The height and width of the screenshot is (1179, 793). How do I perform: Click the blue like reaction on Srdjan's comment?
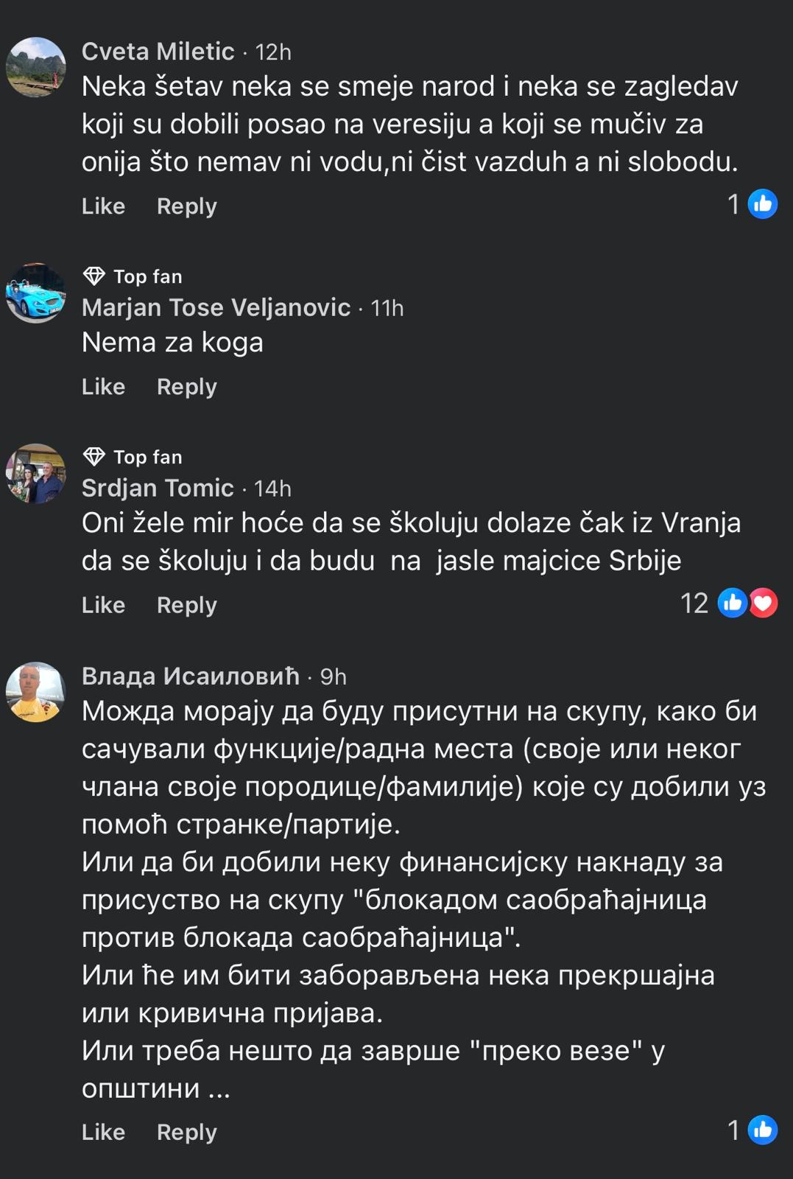(x=732, y=604)
